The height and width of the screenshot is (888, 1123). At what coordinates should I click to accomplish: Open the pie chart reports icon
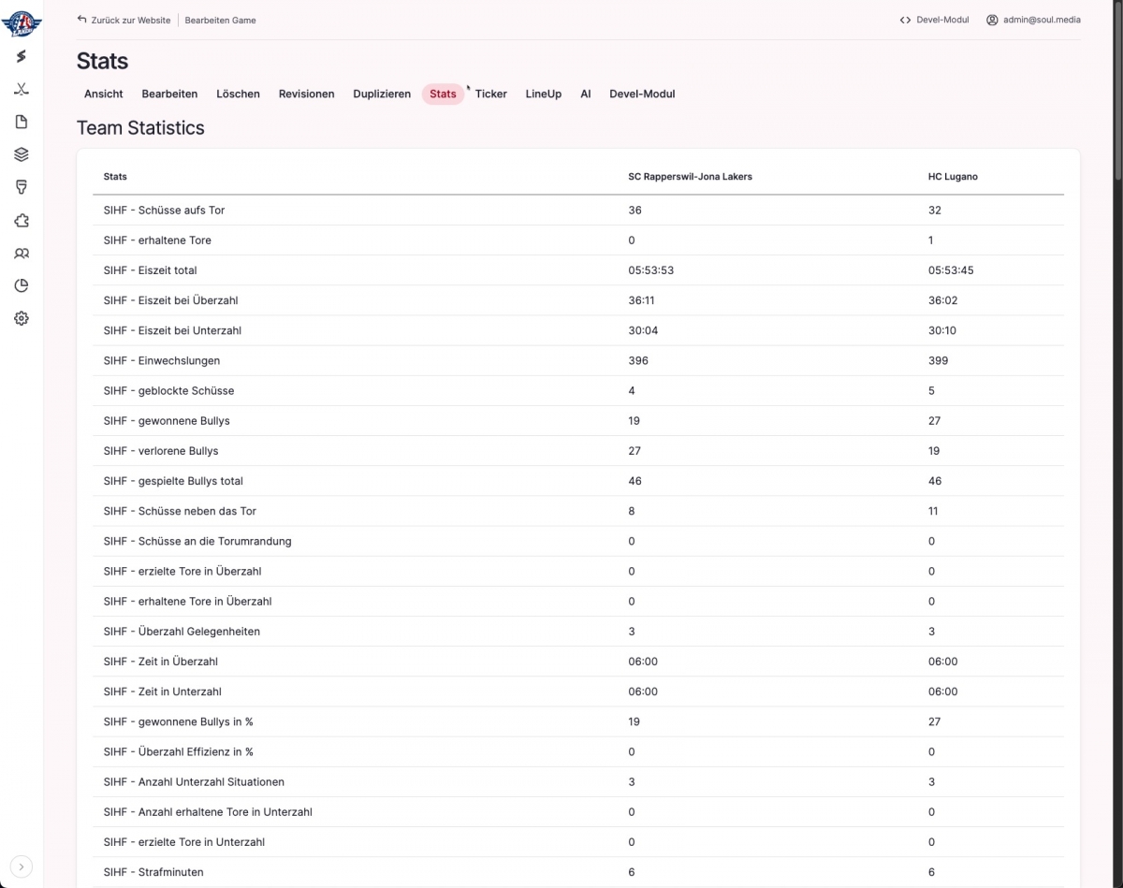coord(22,285)
